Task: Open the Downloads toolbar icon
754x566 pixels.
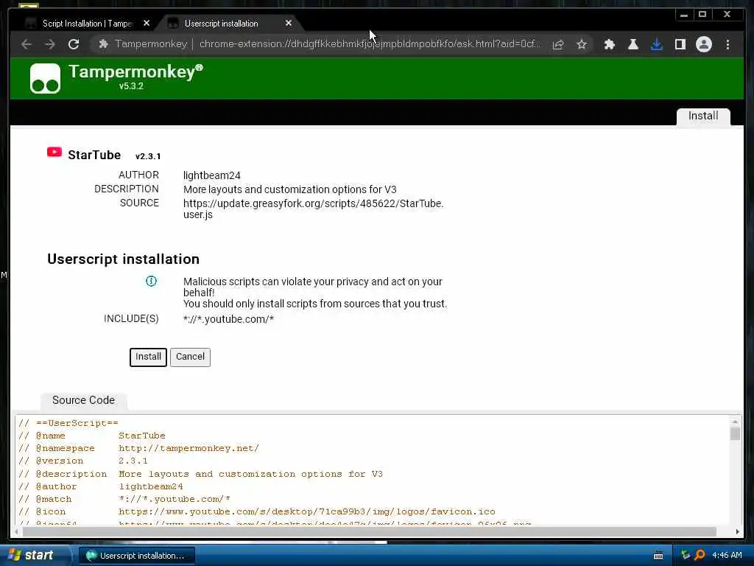Action: click(x=656, y=44)
